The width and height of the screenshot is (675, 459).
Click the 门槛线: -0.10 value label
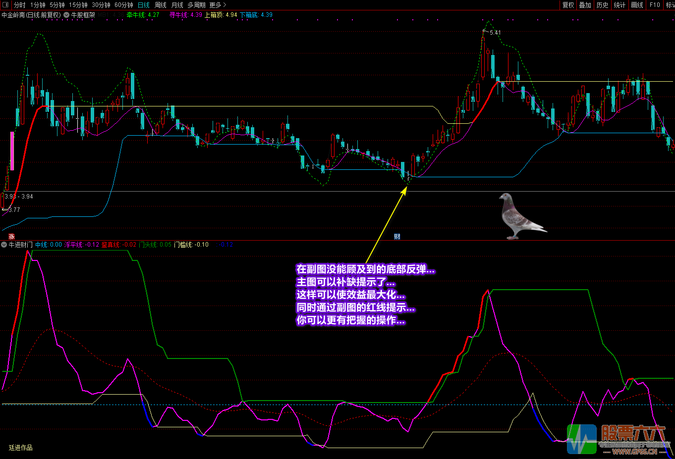pyautogui.click(x=191, y=245)
